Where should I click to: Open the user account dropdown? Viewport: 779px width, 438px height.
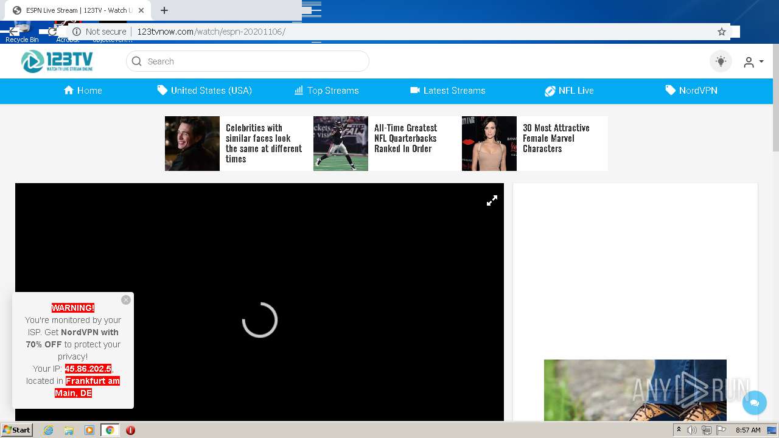click(753, 62)
